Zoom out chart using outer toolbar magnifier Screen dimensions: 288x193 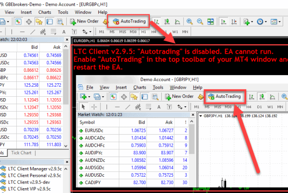[x=200, y=22]
